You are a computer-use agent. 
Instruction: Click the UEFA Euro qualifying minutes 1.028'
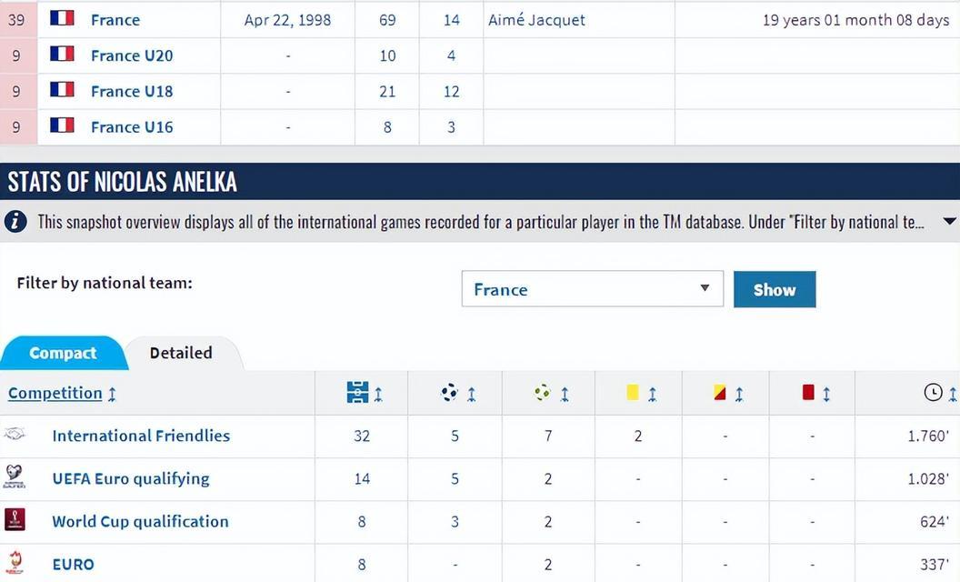[928, 478]
